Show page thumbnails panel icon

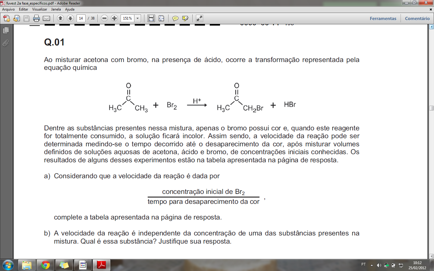click(x=6, y=30)
